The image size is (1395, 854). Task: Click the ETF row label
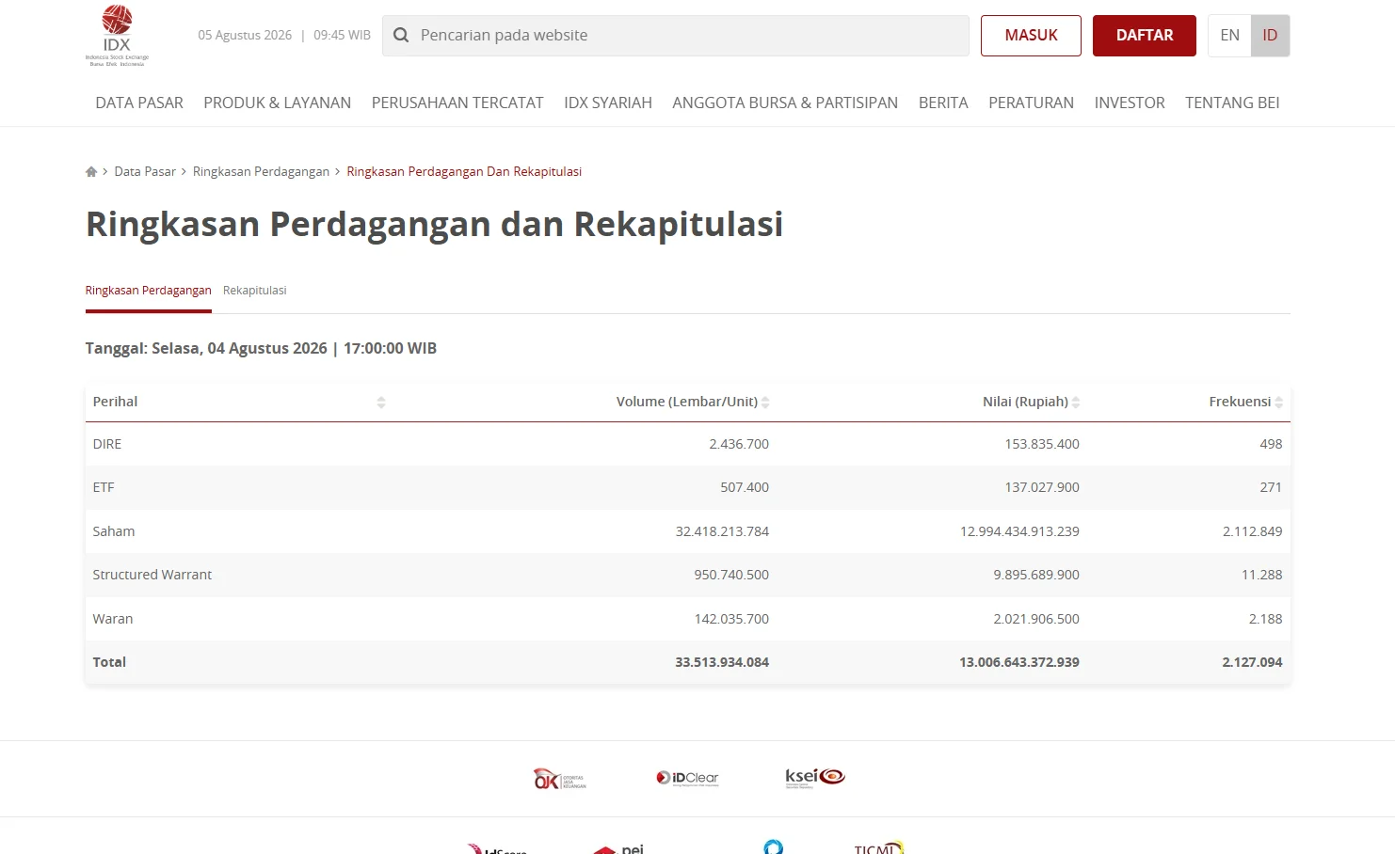click(x=104, y=487)
